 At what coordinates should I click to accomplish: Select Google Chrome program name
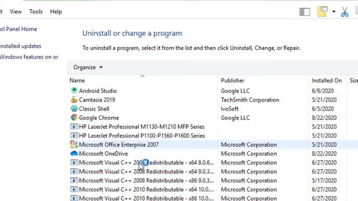[x=99, y=118]
